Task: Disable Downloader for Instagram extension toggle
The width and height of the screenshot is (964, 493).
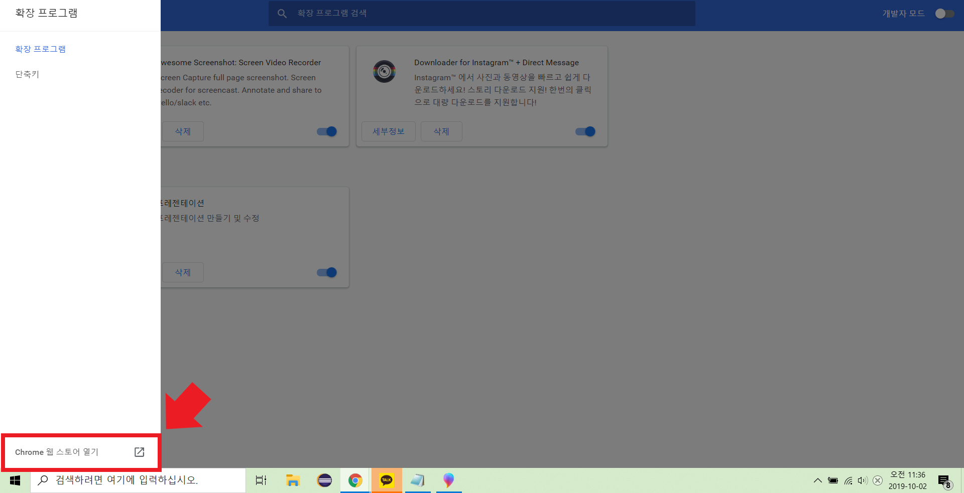Action: [x=585, y=131]
